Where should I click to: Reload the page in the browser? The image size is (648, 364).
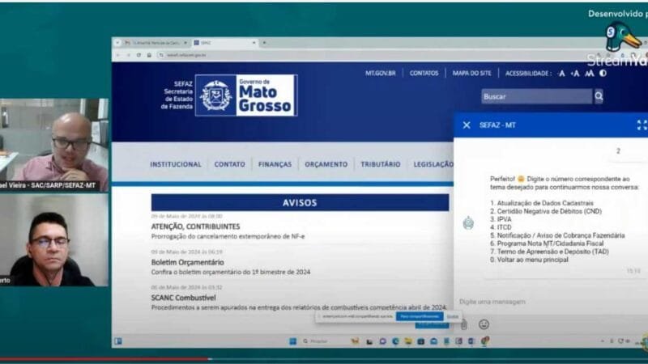[139, 55]
